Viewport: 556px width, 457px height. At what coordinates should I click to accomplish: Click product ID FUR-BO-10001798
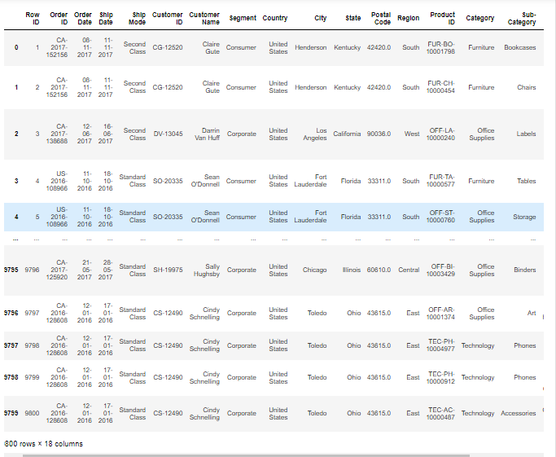(440, 47)
